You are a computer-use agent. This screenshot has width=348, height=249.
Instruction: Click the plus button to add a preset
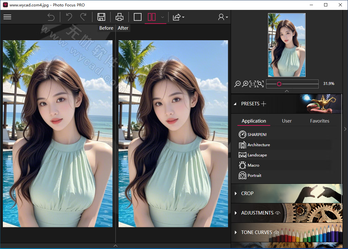click(x=264, y=103)
